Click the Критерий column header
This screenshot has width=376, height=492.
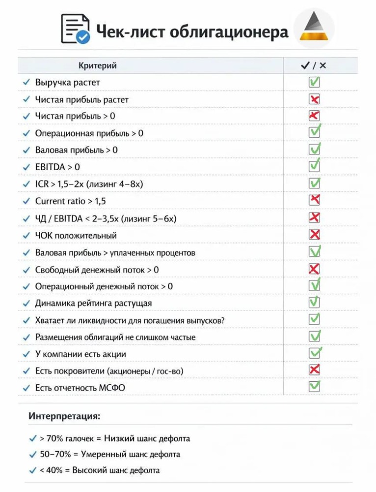click(98, 66)
